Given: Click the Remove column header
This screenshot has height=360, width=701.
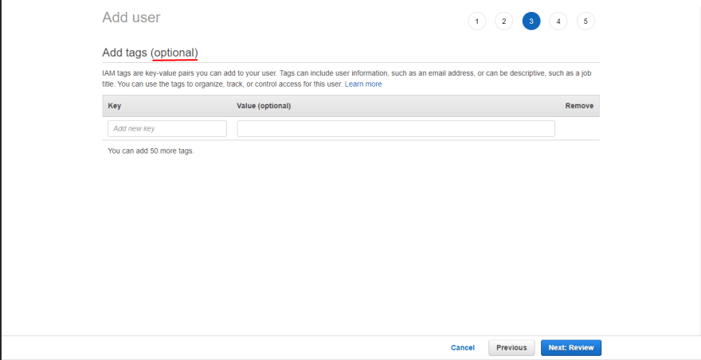Looking at the screenshot, I should click(x=579, y=106).
